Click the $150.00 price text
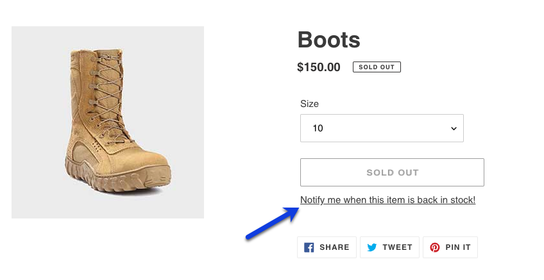 pyautogui.click(x=319, y=67)
